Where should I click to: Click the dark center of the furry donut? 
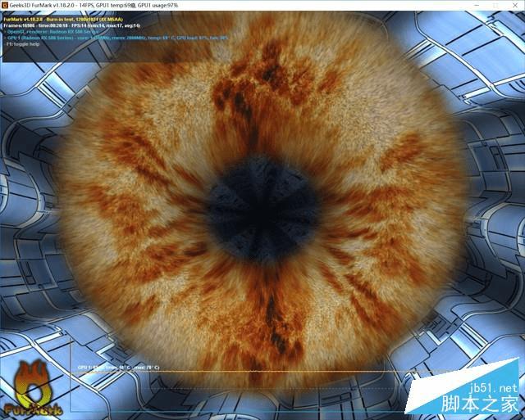coord(262,208)
